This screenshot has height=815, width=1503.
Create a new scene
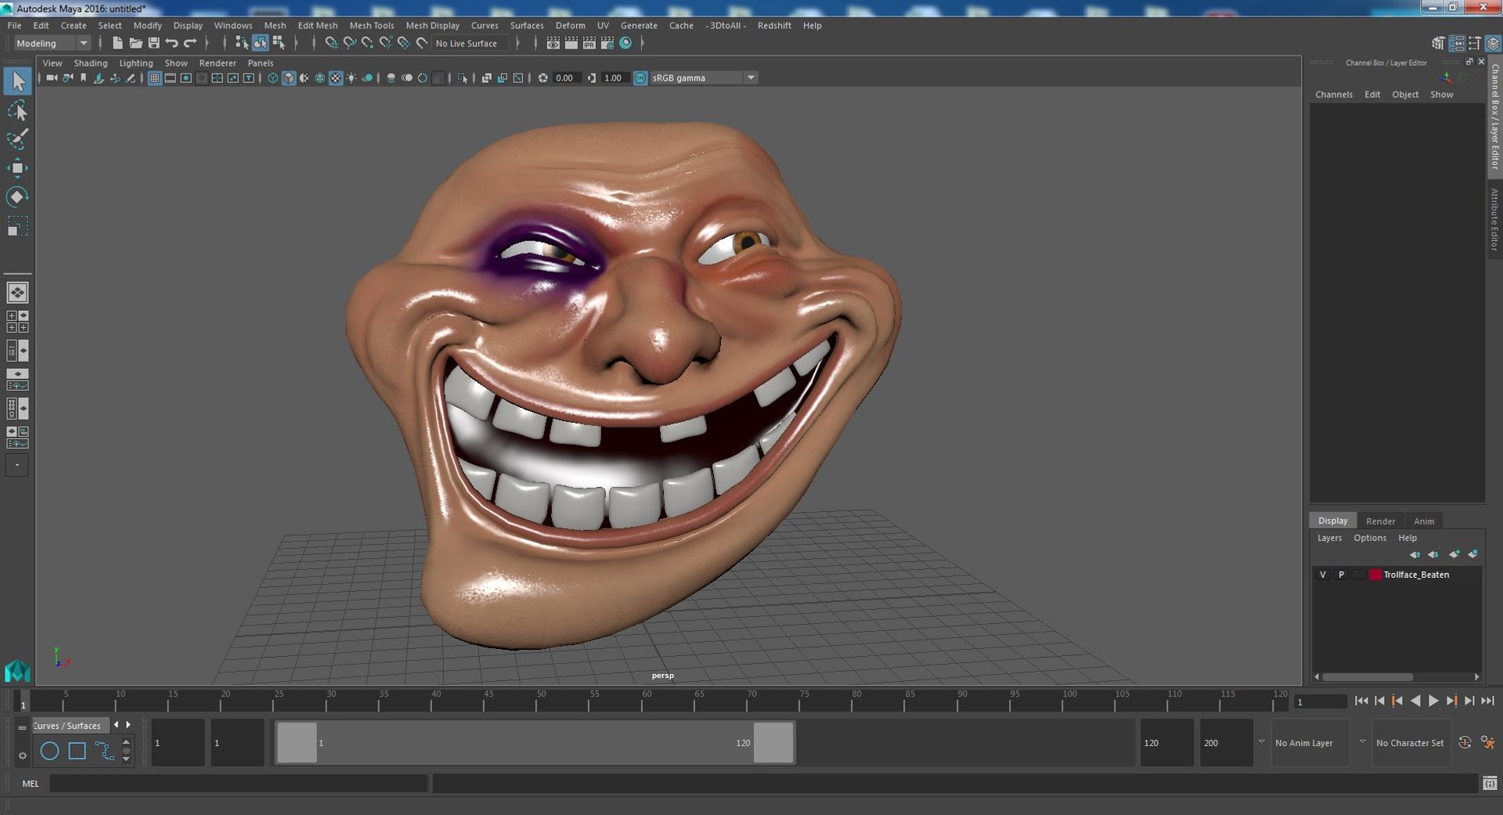click(x=117, y=43)
